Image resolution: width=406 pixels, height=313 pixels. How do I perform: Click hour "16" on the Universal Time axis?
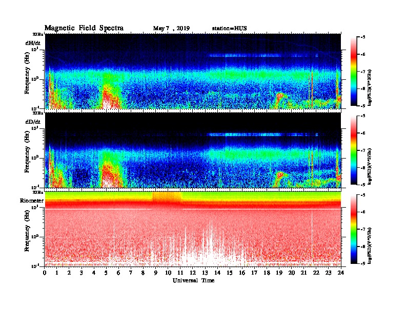pyautogui.click(x=242, y=273)
